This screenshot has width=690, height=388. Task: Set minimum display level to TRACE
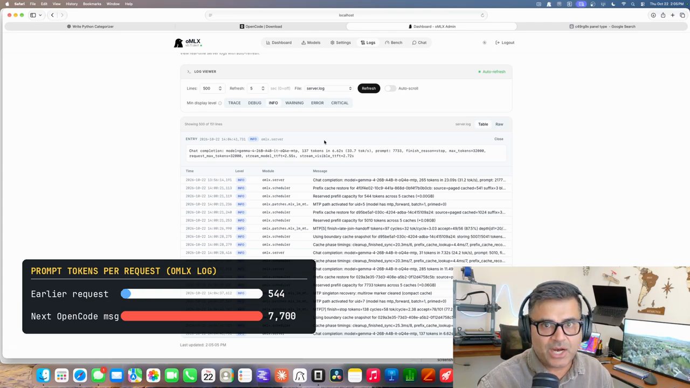[x=234, y=103]
